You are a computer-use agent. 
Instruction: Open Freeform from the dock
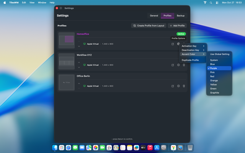click(136, 148)
